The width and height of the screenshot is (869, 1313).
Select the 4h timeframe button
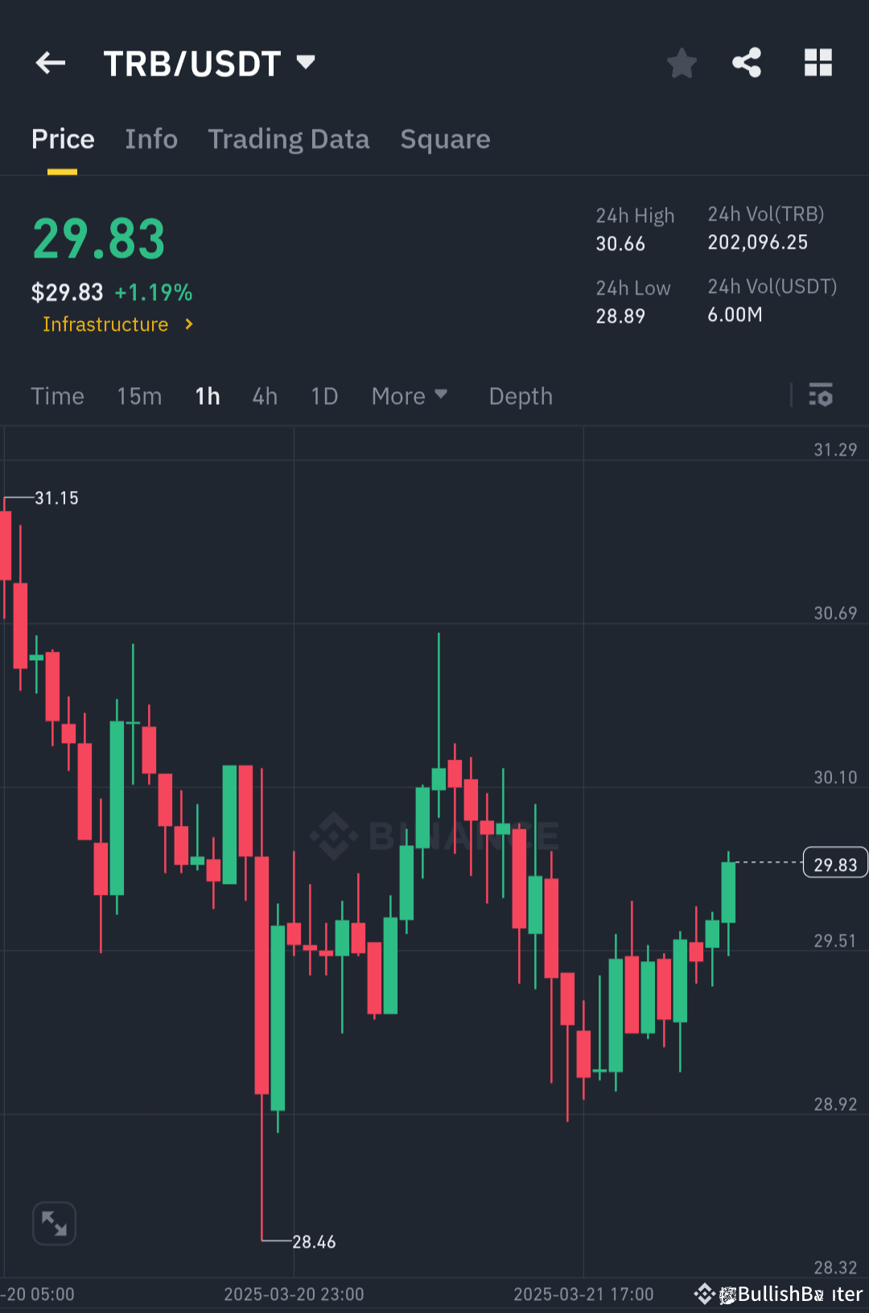coord(264,395)
